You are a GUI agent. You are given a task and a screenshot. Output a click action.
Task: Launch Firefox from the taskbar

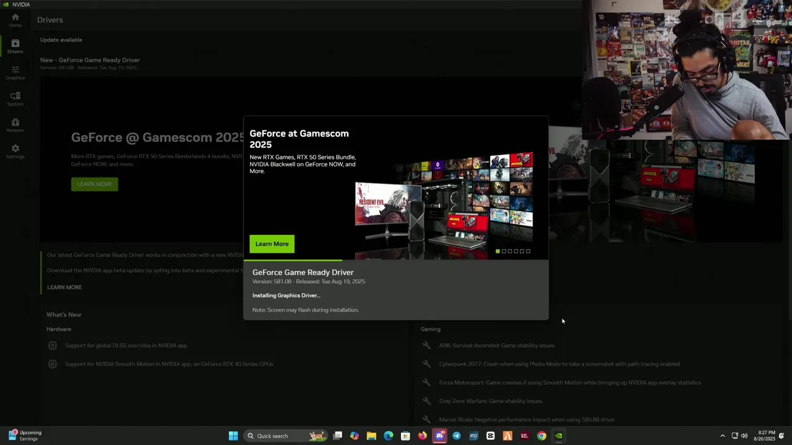tap(423, 436)
